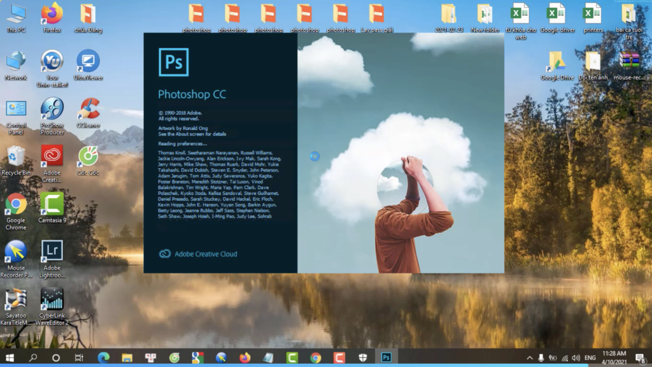Open Microsoft Edge from the taskbar
The width and height of the screenshot is (652, 367).
pos(104,357)
